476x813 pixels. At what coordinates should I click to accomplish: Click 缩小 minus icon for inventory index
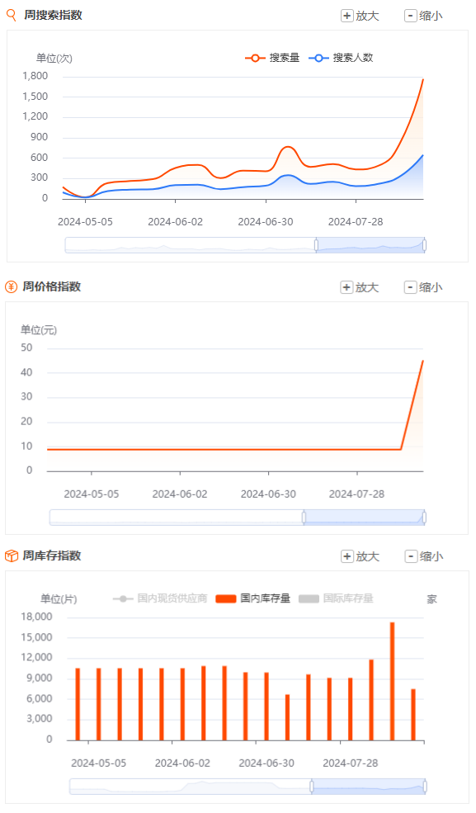[410, 556]
